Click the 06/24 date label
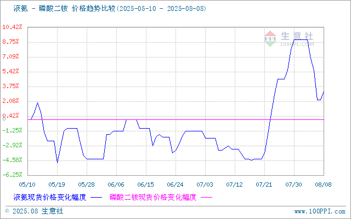 pyautogui.click(x=175, y=185)
